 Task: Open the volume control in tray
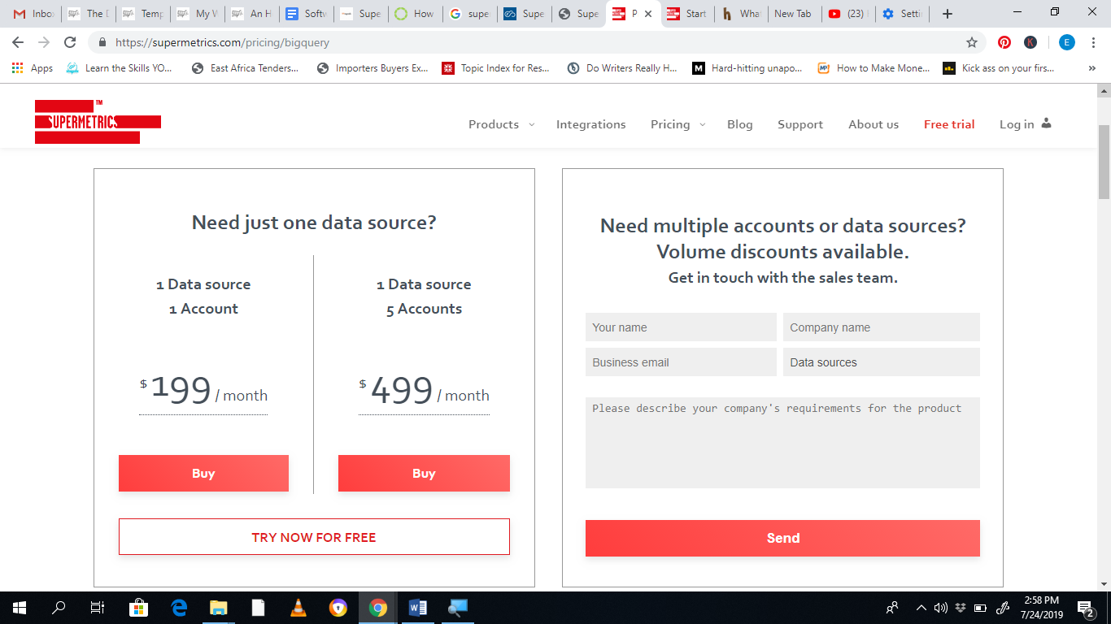pos(941,607)
